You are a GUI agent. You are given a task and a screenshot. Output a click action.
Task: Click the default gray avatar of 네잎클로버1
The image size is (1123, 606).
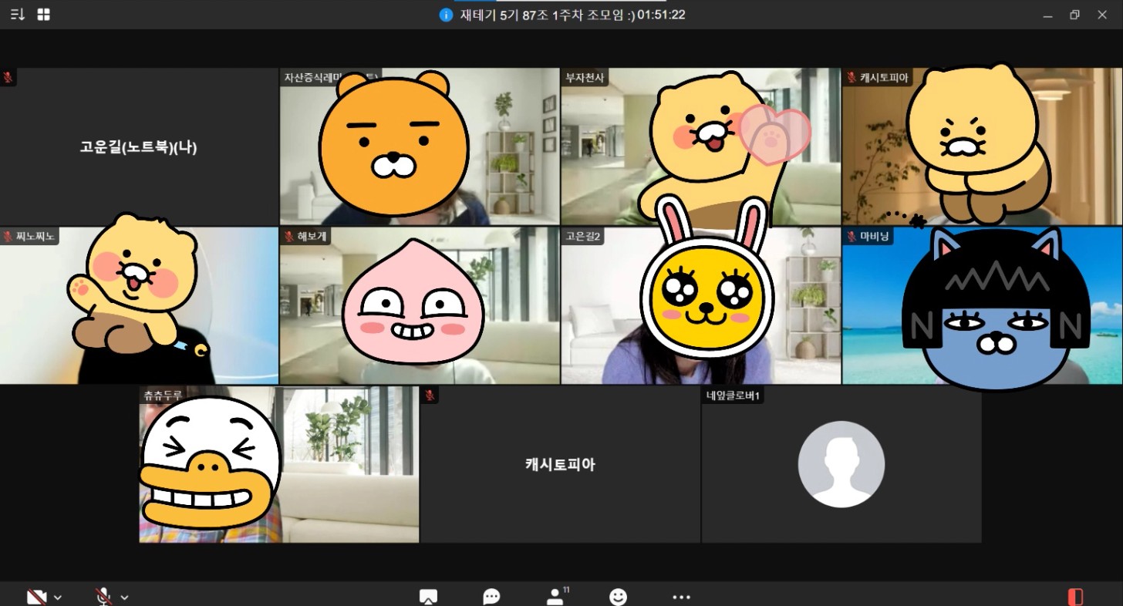(841, 464)
